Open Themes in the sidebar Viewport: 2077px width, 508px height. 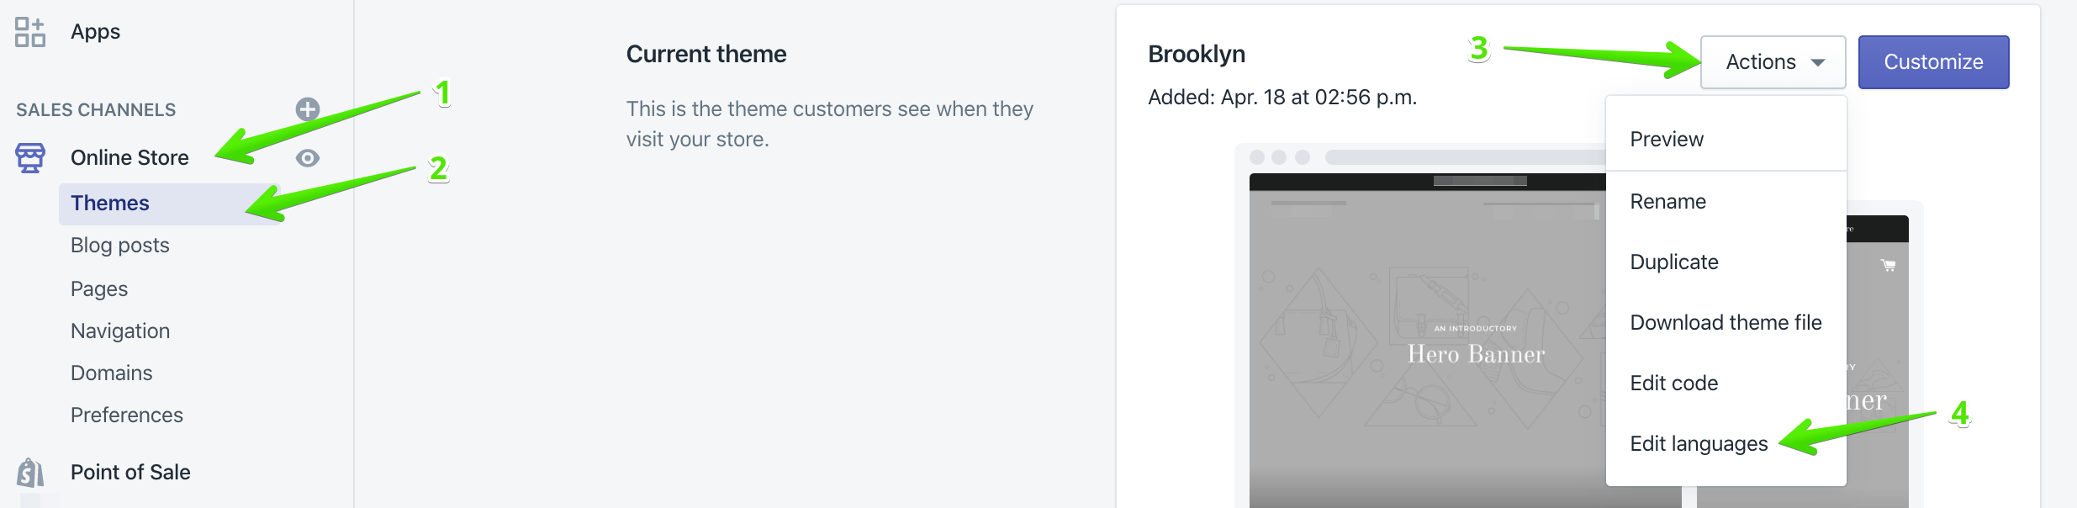tap(110, 204)
